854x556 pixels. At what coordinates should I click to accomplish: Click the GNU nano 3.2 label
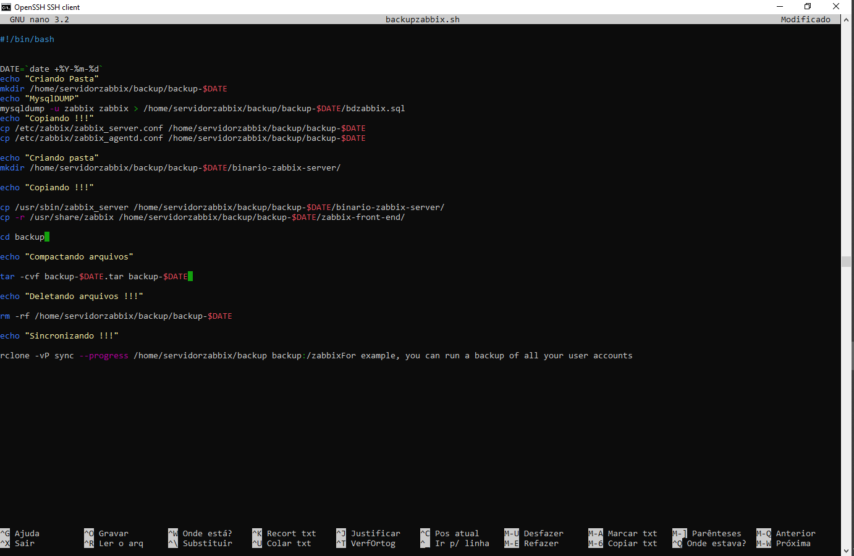[x=40, y=19]
